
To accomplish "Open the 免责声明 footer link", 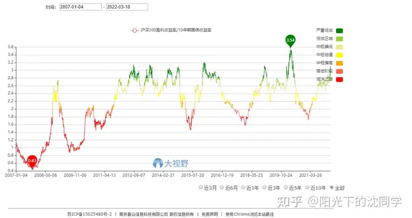I will pos(209,215).
